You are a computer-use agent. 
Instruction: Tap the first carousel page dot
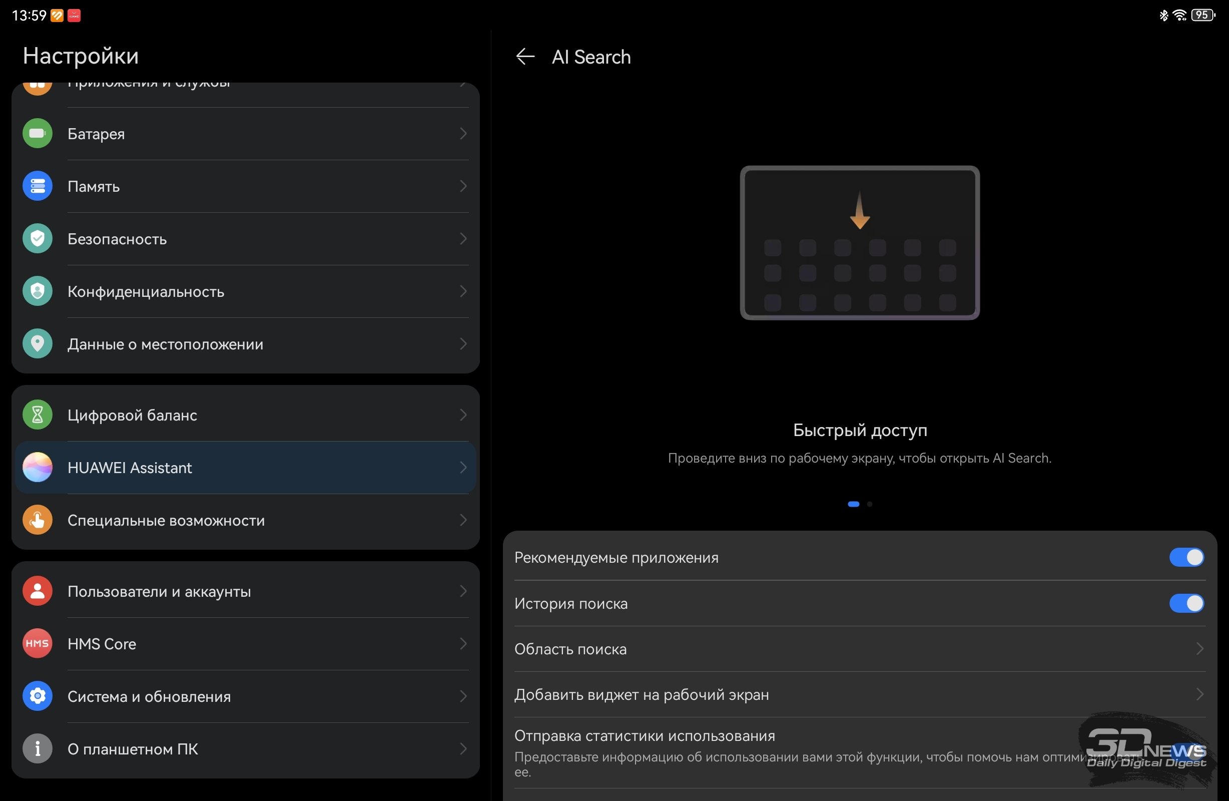[x=854, y=504]
